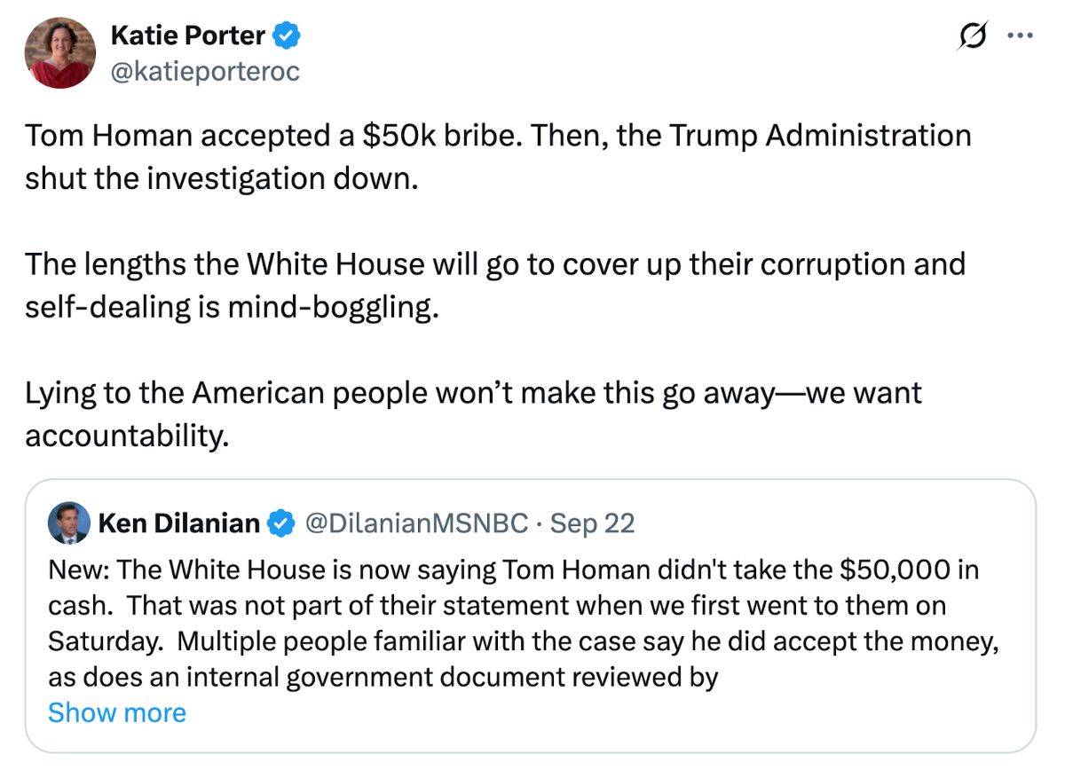
Task: Click Katie Porter's profile photo
Action: (x=59, y=52)
